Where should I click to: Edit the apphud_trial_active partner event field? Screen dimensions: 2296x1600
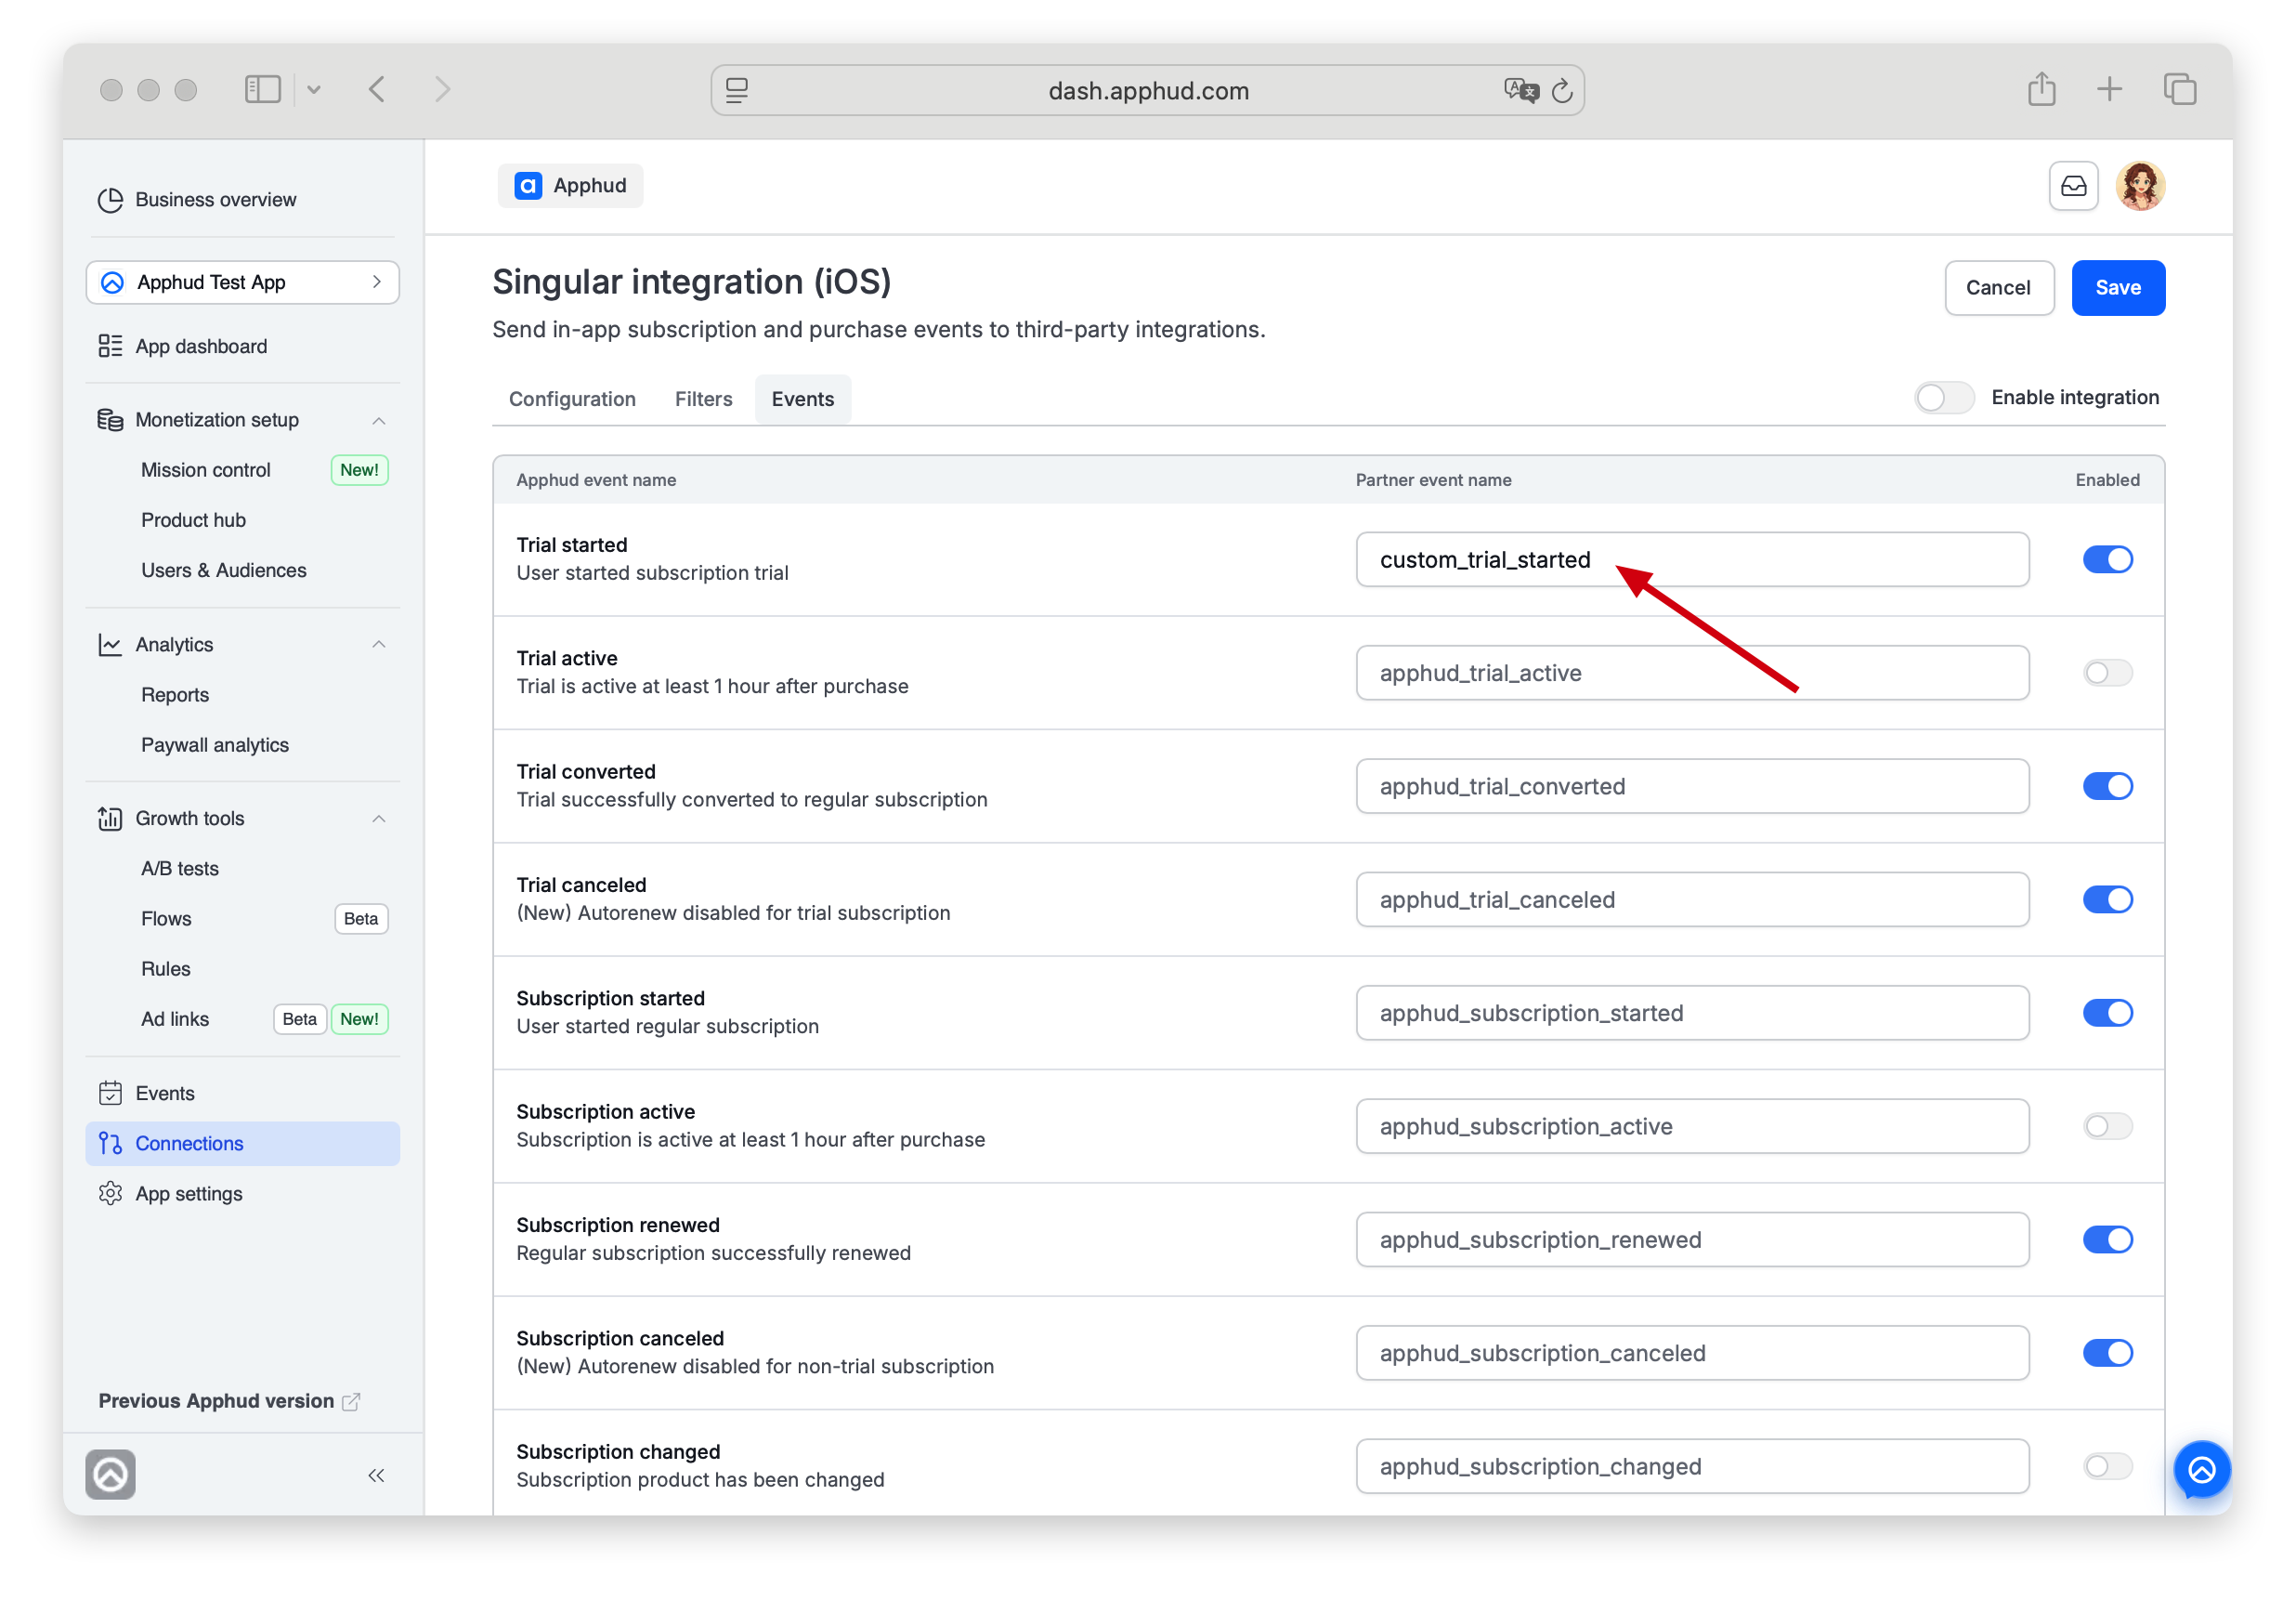coord(1692,673)
